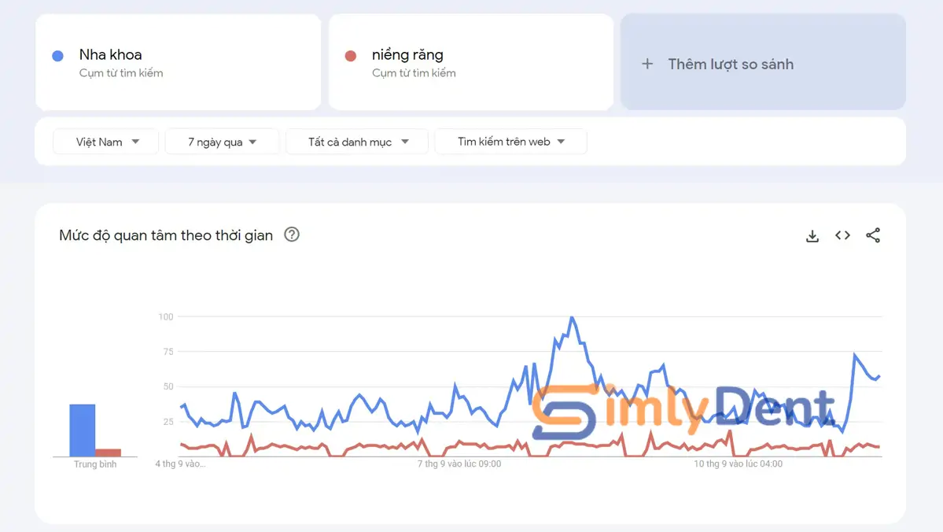943x532 pixels.
Task: Download the interest over time chart data
Action: (812, 235)
